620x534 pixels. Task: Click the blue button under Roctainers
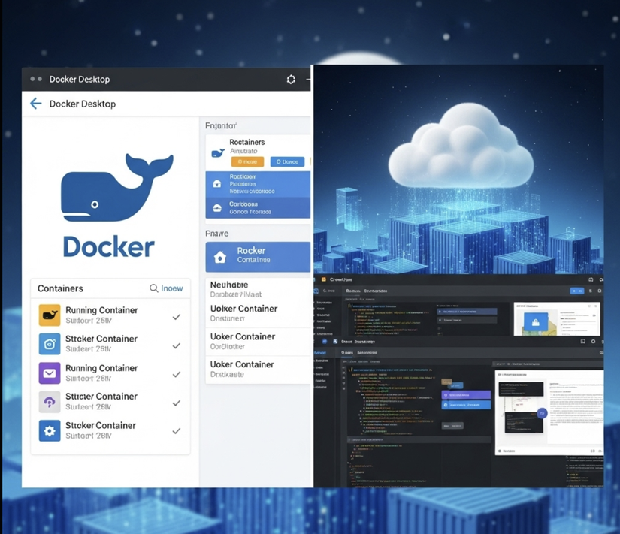tap(288, 161)
